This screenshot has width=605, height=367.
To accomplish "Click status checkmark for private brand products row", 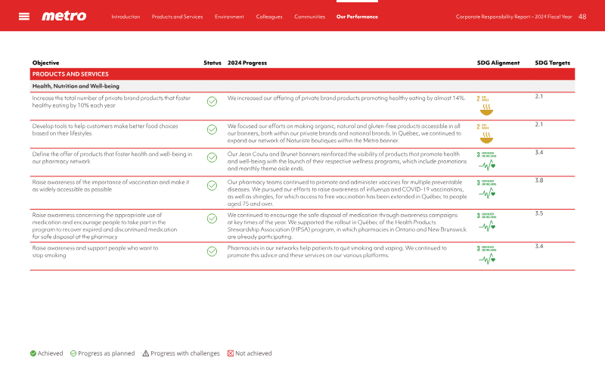I will (212, 101).
